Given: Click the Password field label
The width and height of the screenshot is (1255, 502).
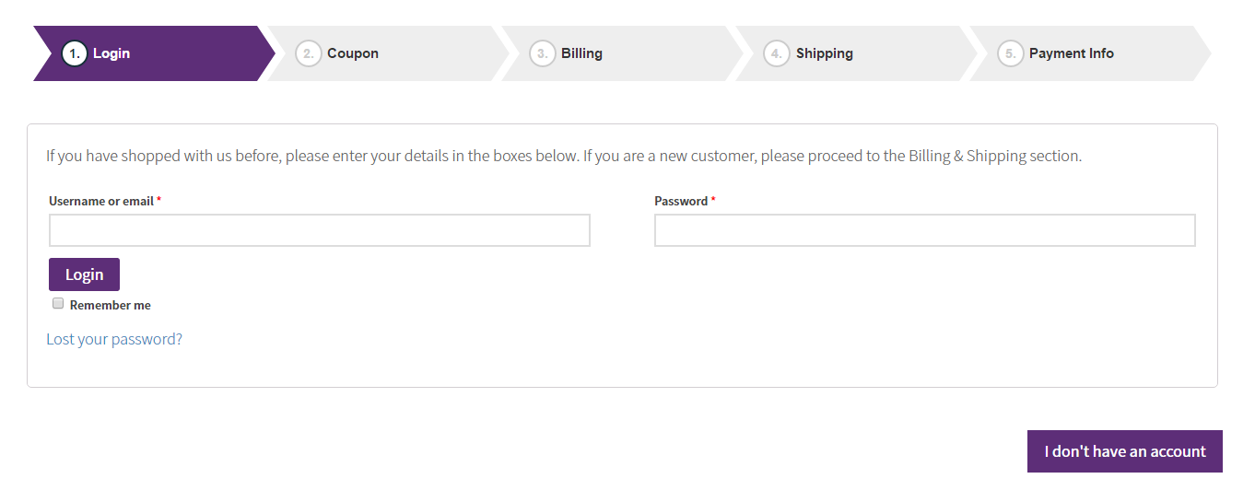Looking at the screenshot, I should click(x=685, y=201).
